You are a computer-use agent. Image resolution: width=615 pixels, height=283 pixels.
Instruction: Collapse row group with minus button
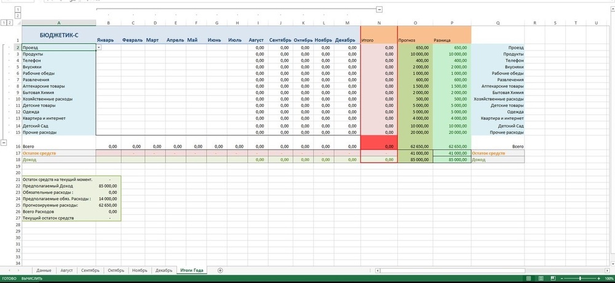pyautogui.click(x=4, y=142)
